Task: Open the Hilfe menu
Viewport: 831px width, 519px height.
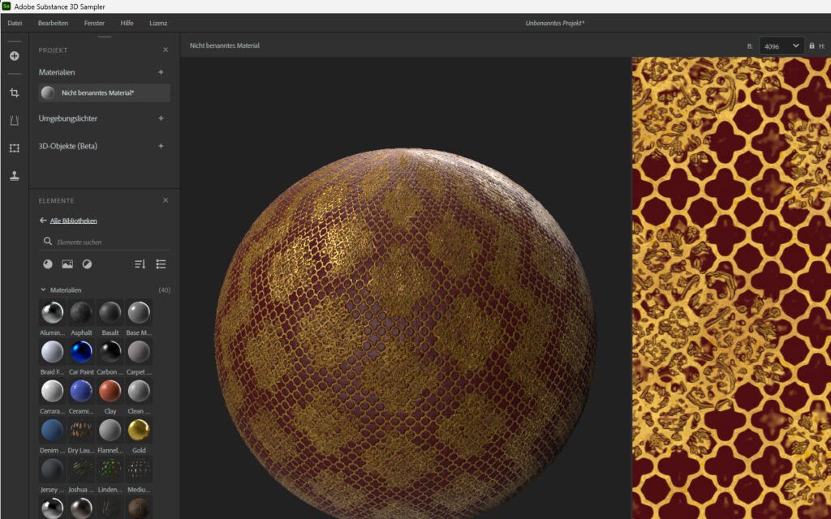Action: [127, 23]
